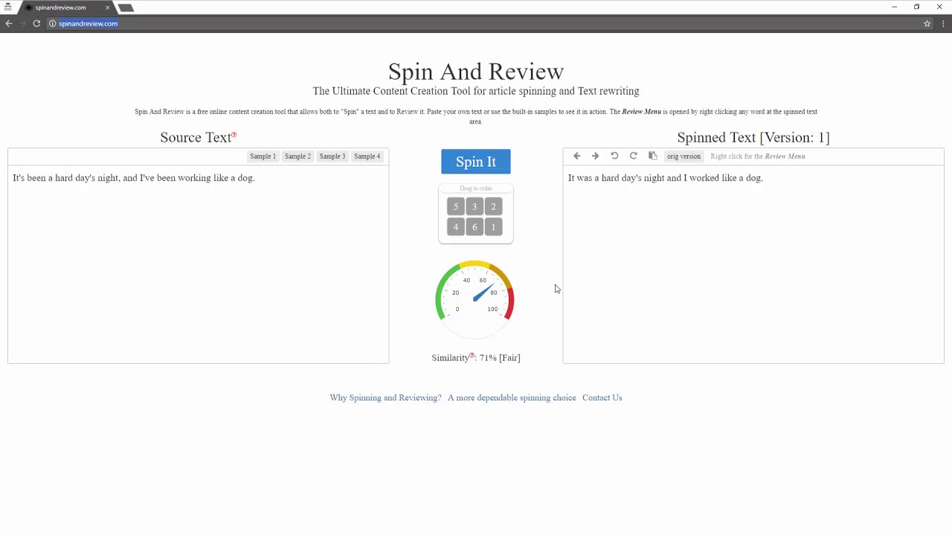Bookmark this page with the star icon
Image resolution: width=952 pixels, height=536 pixels.
pyautogui.click(x=927, y=23)
